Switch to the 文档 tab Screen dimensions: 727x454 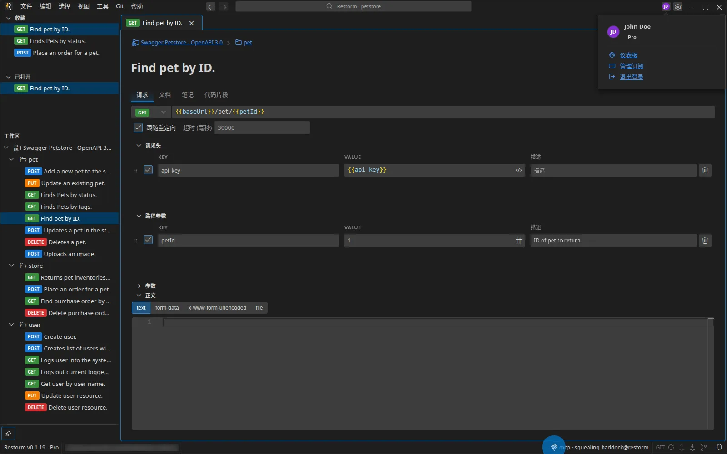(x=165, y=95)
